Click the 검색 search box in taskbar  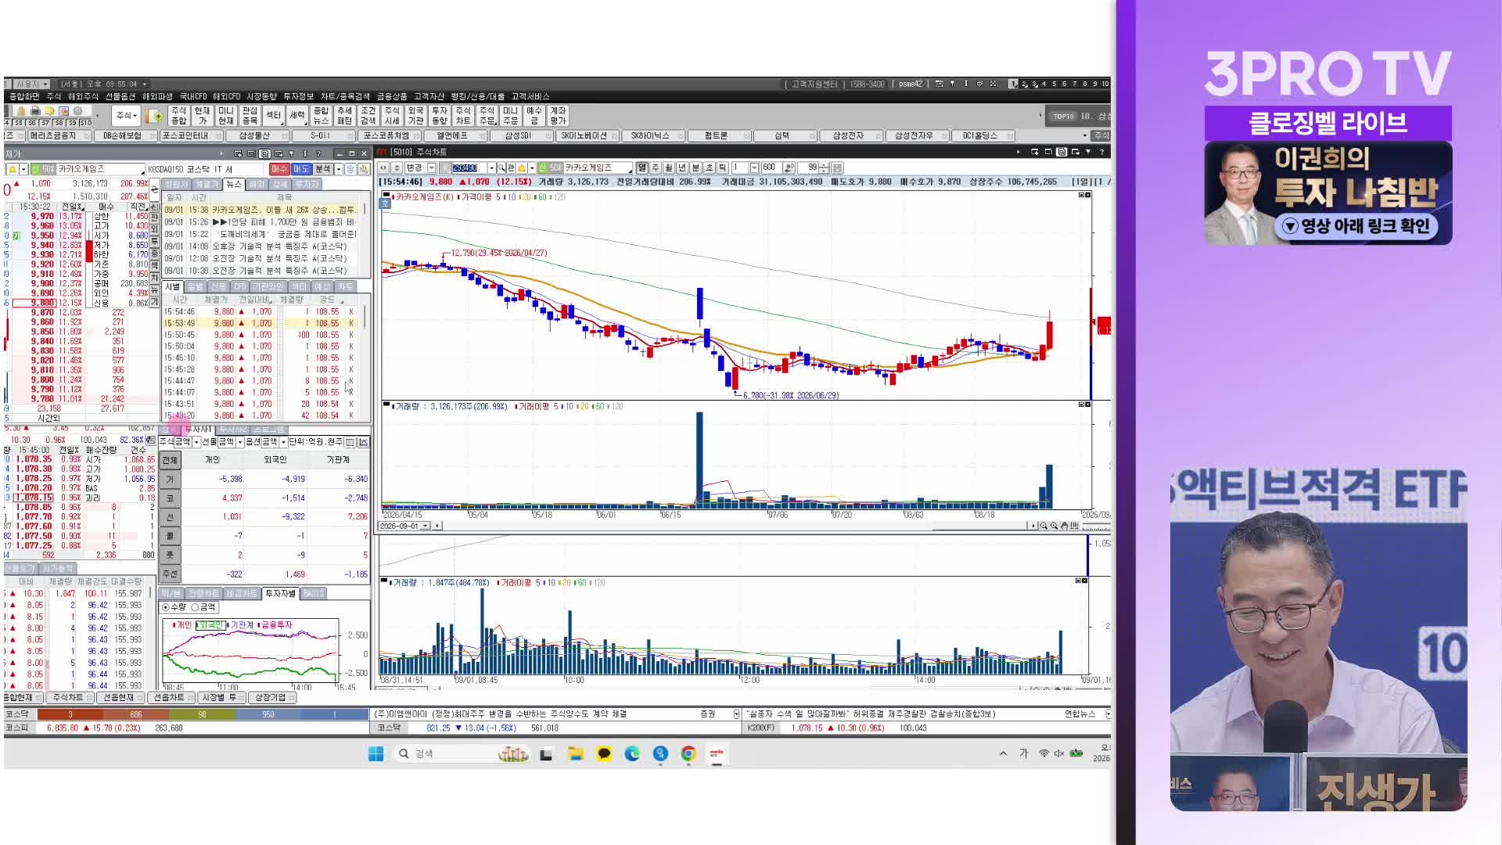[446, 753]
